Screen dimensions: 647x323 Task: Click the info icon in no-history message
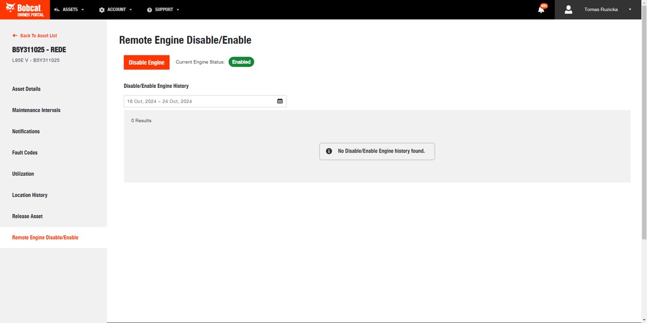329,151
